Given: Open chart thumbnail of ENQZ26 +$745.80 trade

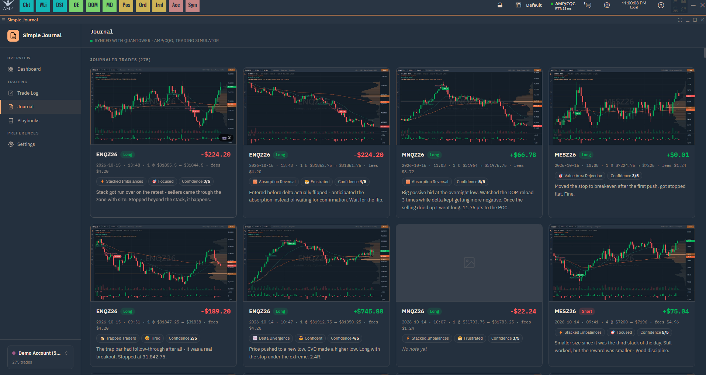Looking at the screenshot, I should pos(316,263).
